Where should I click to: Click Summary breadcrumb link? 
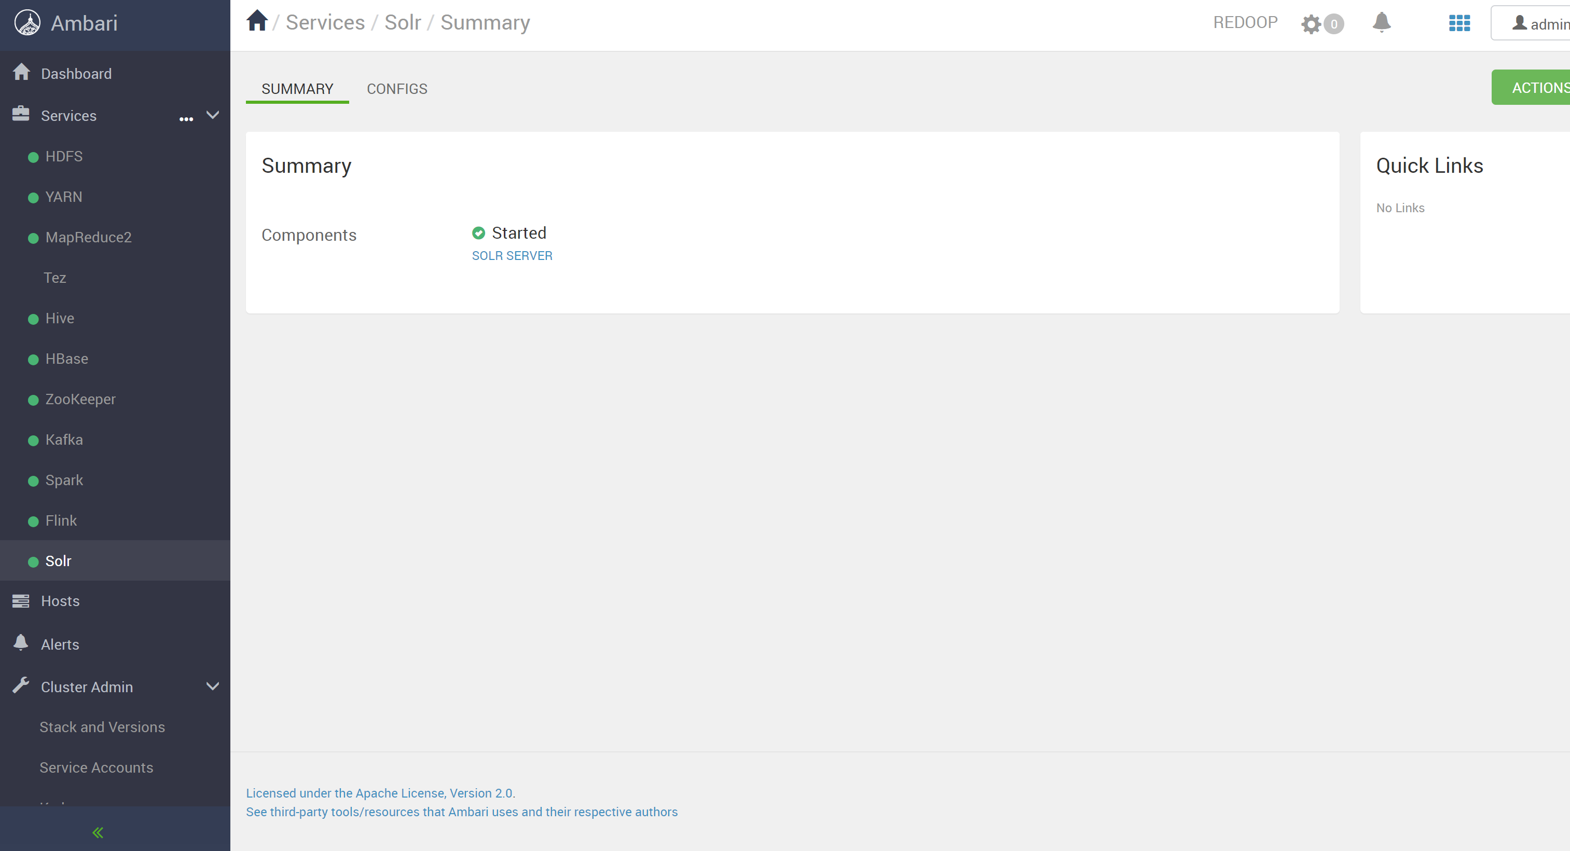click(485, 22)
